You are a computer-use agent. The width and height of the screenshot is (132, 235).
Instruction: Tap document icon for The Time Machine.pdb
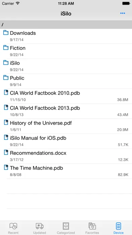point(6,167)
